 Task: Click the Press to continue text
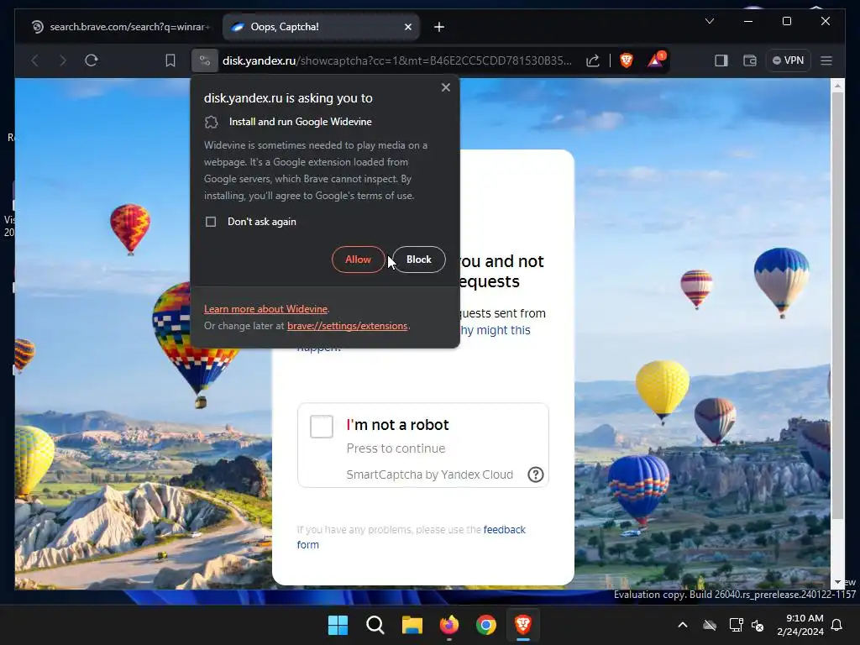[x=396, y=448]
